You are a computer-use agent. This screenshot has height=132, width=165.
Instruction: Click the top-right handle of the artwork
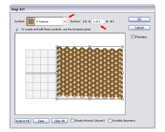point(122,47)
